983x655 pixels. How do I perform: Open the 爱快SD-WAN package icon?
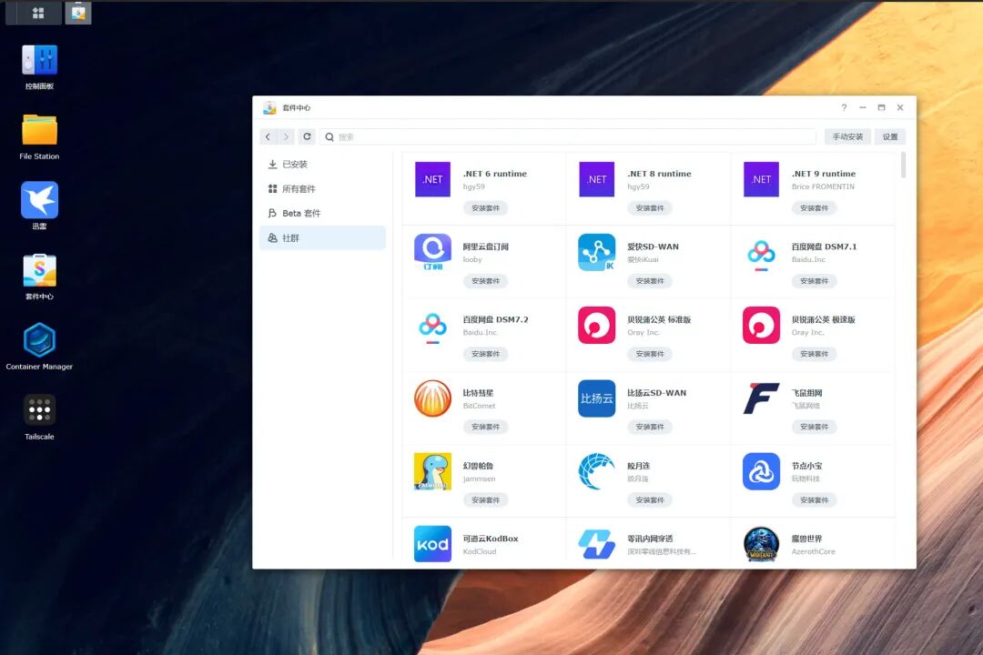pos(597,252)
